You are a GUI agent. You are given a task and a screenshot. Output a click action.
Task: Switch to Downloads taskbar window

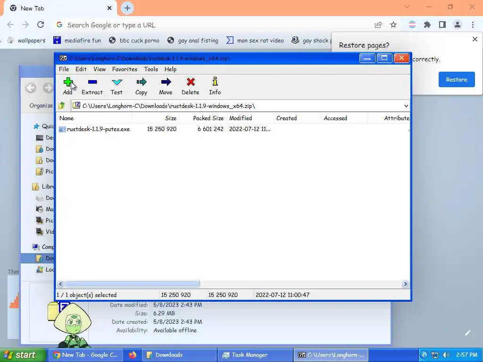point(179,355)
